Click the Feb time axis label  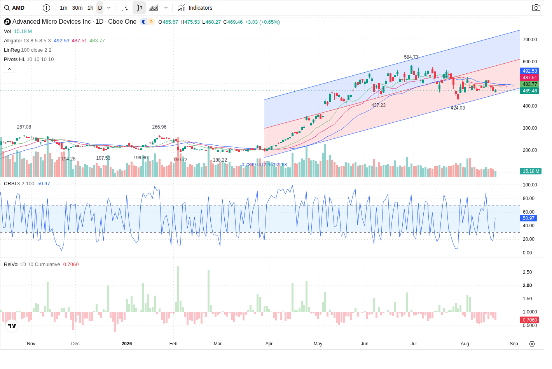click(173, 344)
